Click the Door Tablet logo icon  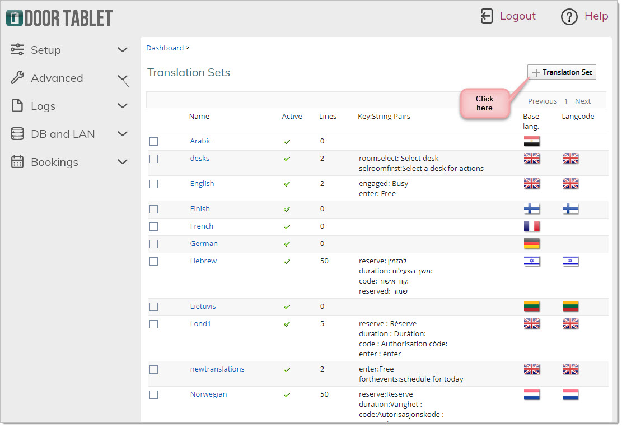(15, 18)
